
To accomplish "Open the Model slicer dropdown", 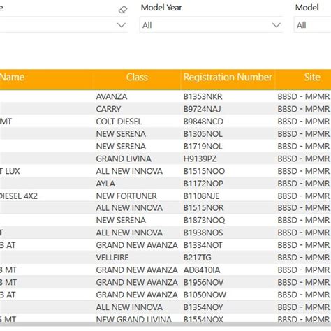I will click(312, 25).
